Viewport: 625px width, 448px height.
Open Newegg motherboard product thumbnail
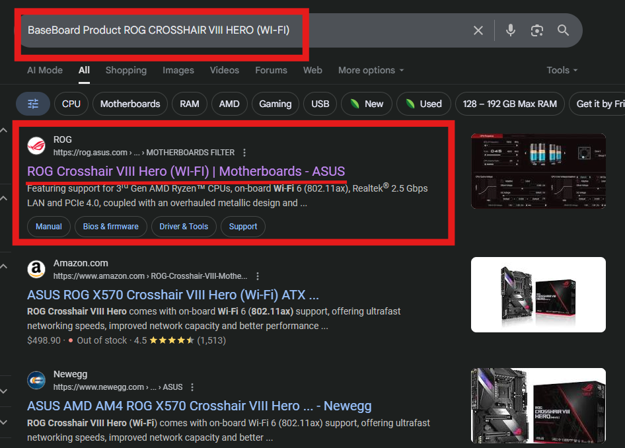coord(538,405)
